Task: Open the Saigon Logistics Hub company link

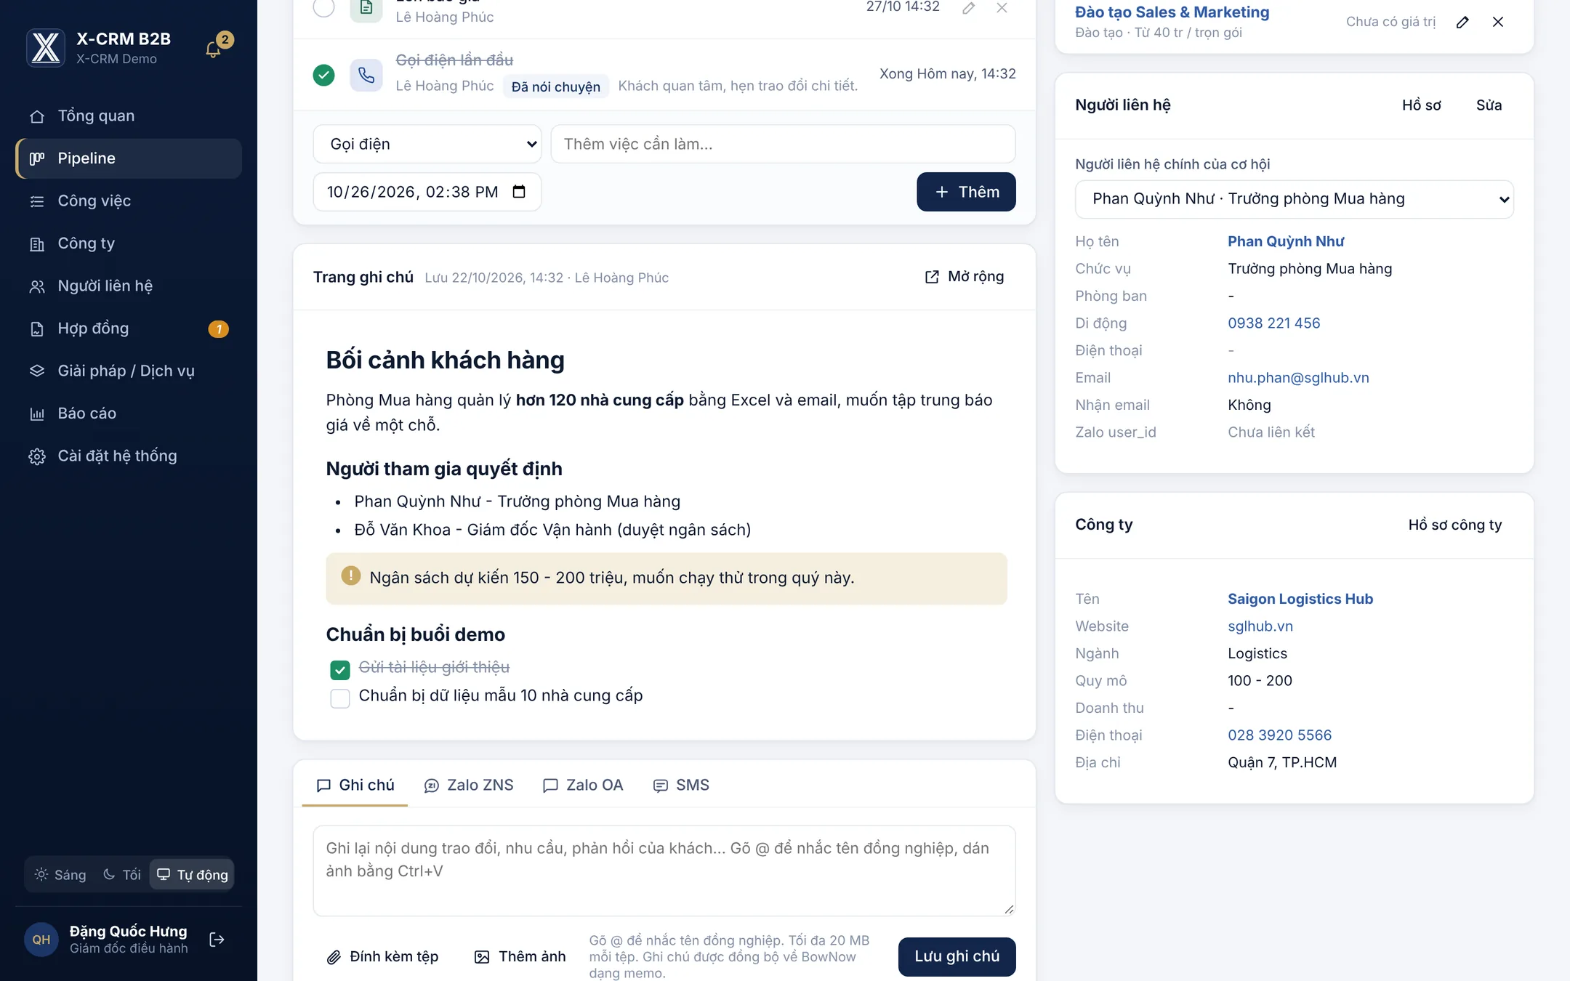Action: coord(1300,599)
